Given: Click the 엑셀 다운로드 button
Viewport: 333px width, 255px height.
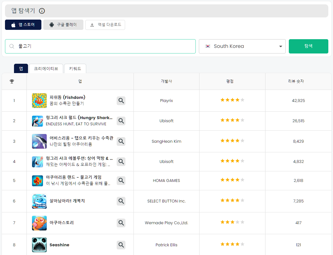Looking at the screenshot, I should coord(105,25).
